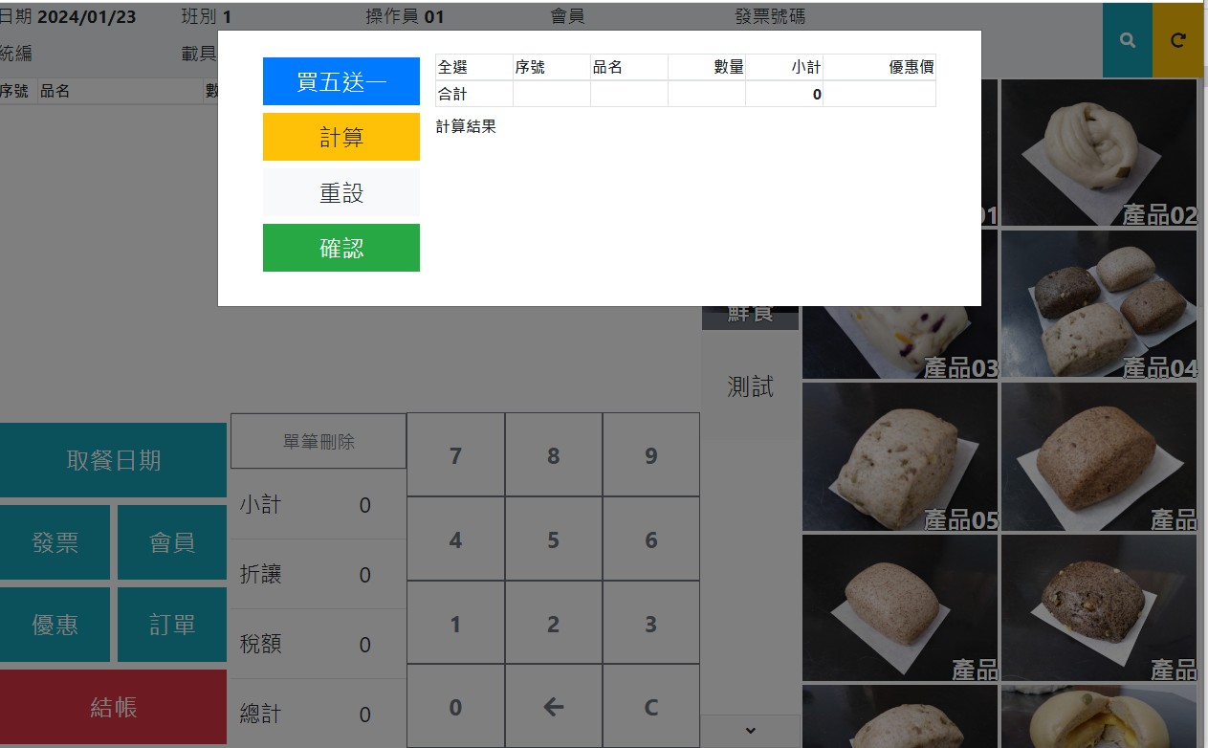
Task: Select product thumbnail 產品03
Action: point(900,342)
